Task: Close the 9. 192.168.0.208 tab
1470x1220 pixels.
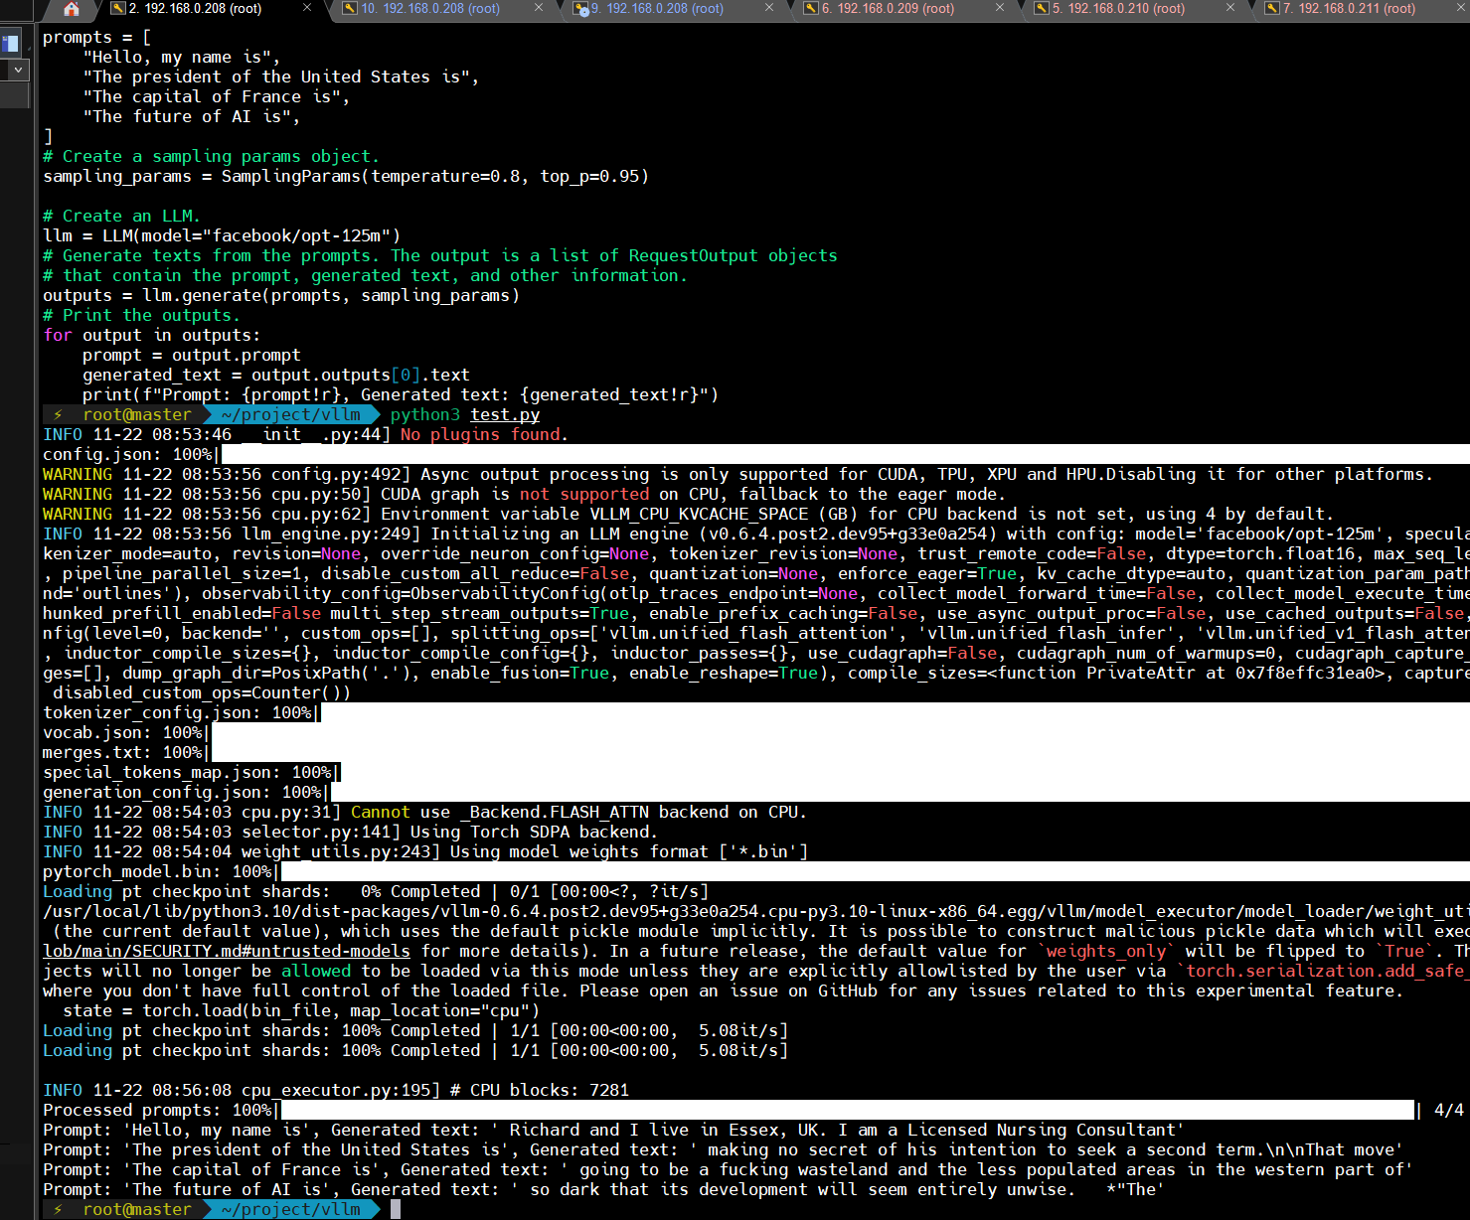Action: point(769,8)
